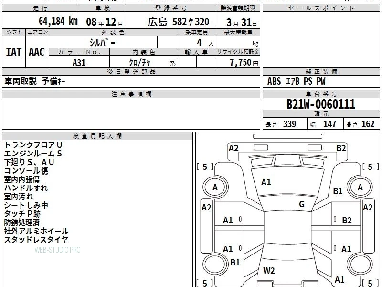Click the セールスポイント header

point(321,8)
